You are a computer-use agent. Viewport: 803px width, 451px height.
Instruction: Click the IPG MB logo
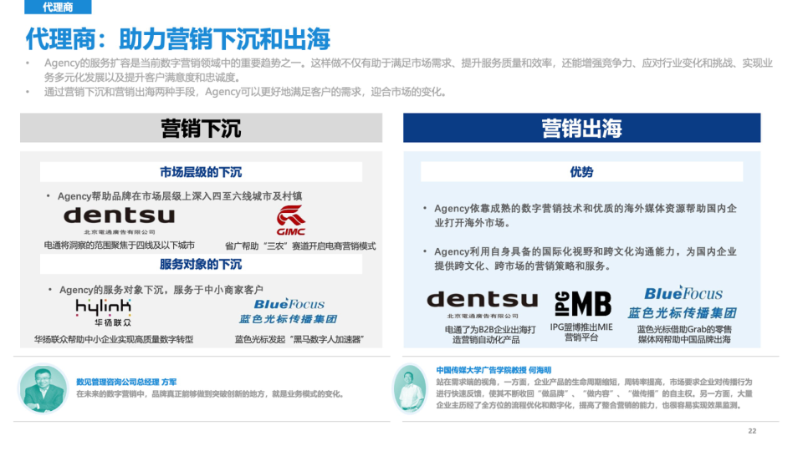[583, 304]
